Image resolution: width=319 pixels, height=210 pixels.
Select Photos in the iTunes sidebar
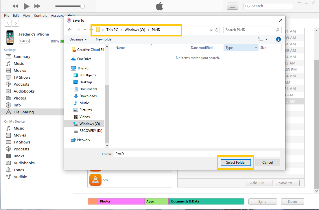pyautogui.click(x=20, y=98)
